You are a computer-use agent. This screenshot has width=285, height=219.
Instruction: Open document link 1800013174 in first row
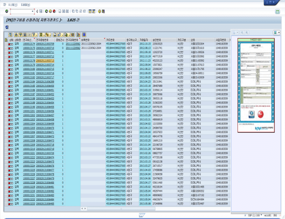click(28, 44)
